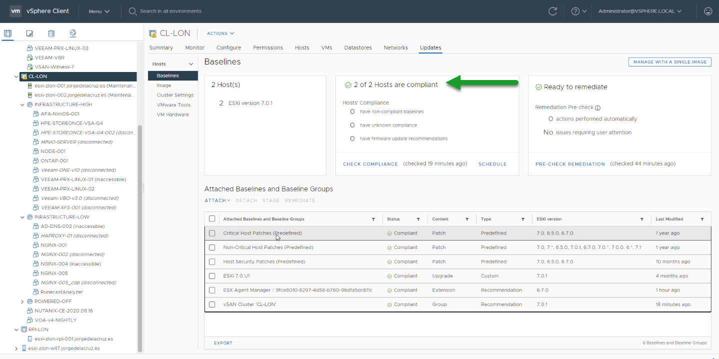Check the vSAN Cluster 'CL-LON' row checkbox
The width and height of the screenshot is (719, 359).
(212, 304)
